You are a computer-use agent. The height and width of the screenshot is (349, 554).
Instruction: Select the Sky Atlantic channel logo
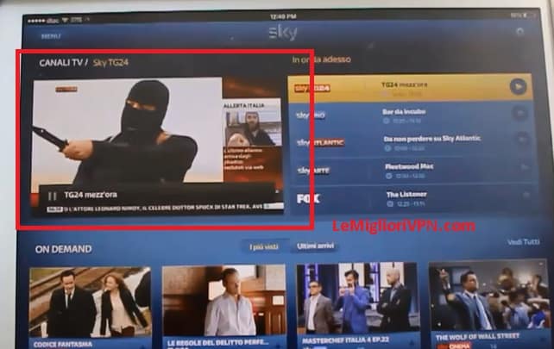(320, 142)
